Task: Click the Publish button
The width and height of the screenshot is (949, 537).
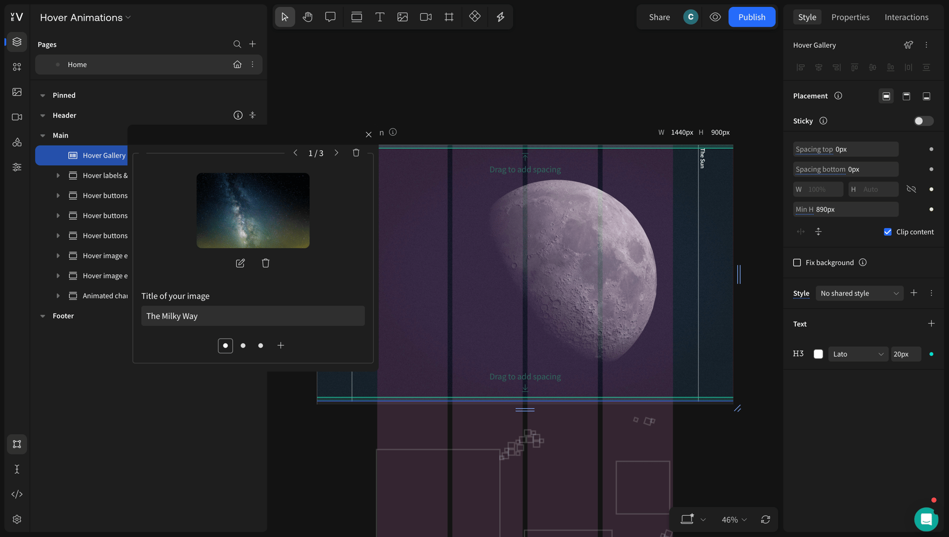Action: [752, 17]
